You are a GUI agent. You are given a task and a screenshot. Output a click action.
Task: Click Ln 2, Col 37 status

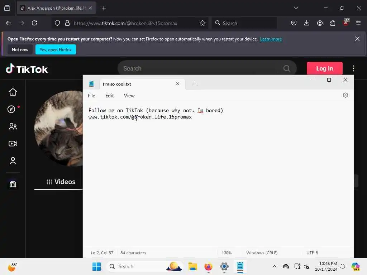point(102,253)
